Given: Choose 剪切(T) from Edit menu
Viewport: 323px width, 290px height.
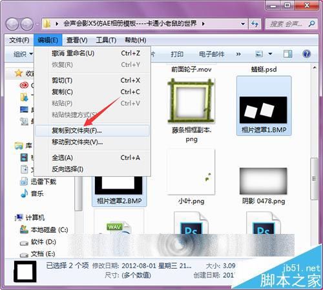Looking at the screenshot, I should click(92, 81).
